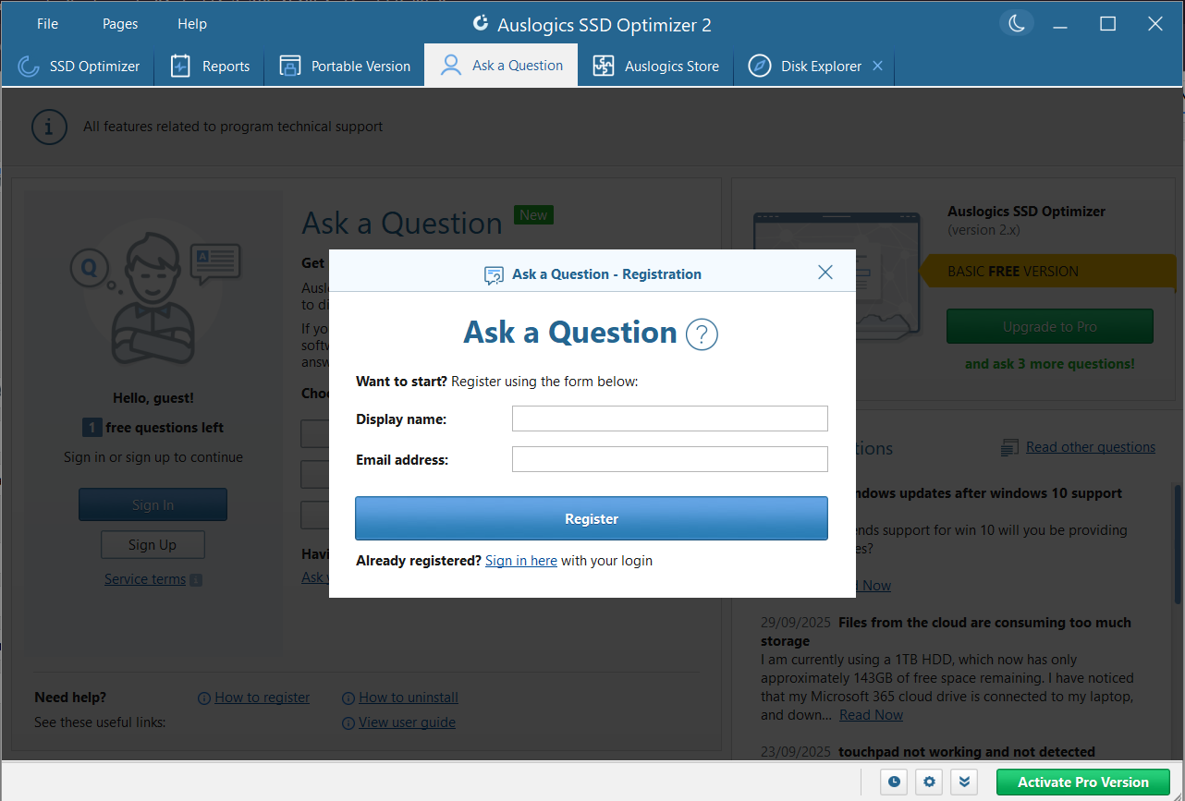The height and width of the screenshot is (801, 1185).
Task: Close the Disk Explorer tab
Action: pyautogui.click(x=877, y=66)
